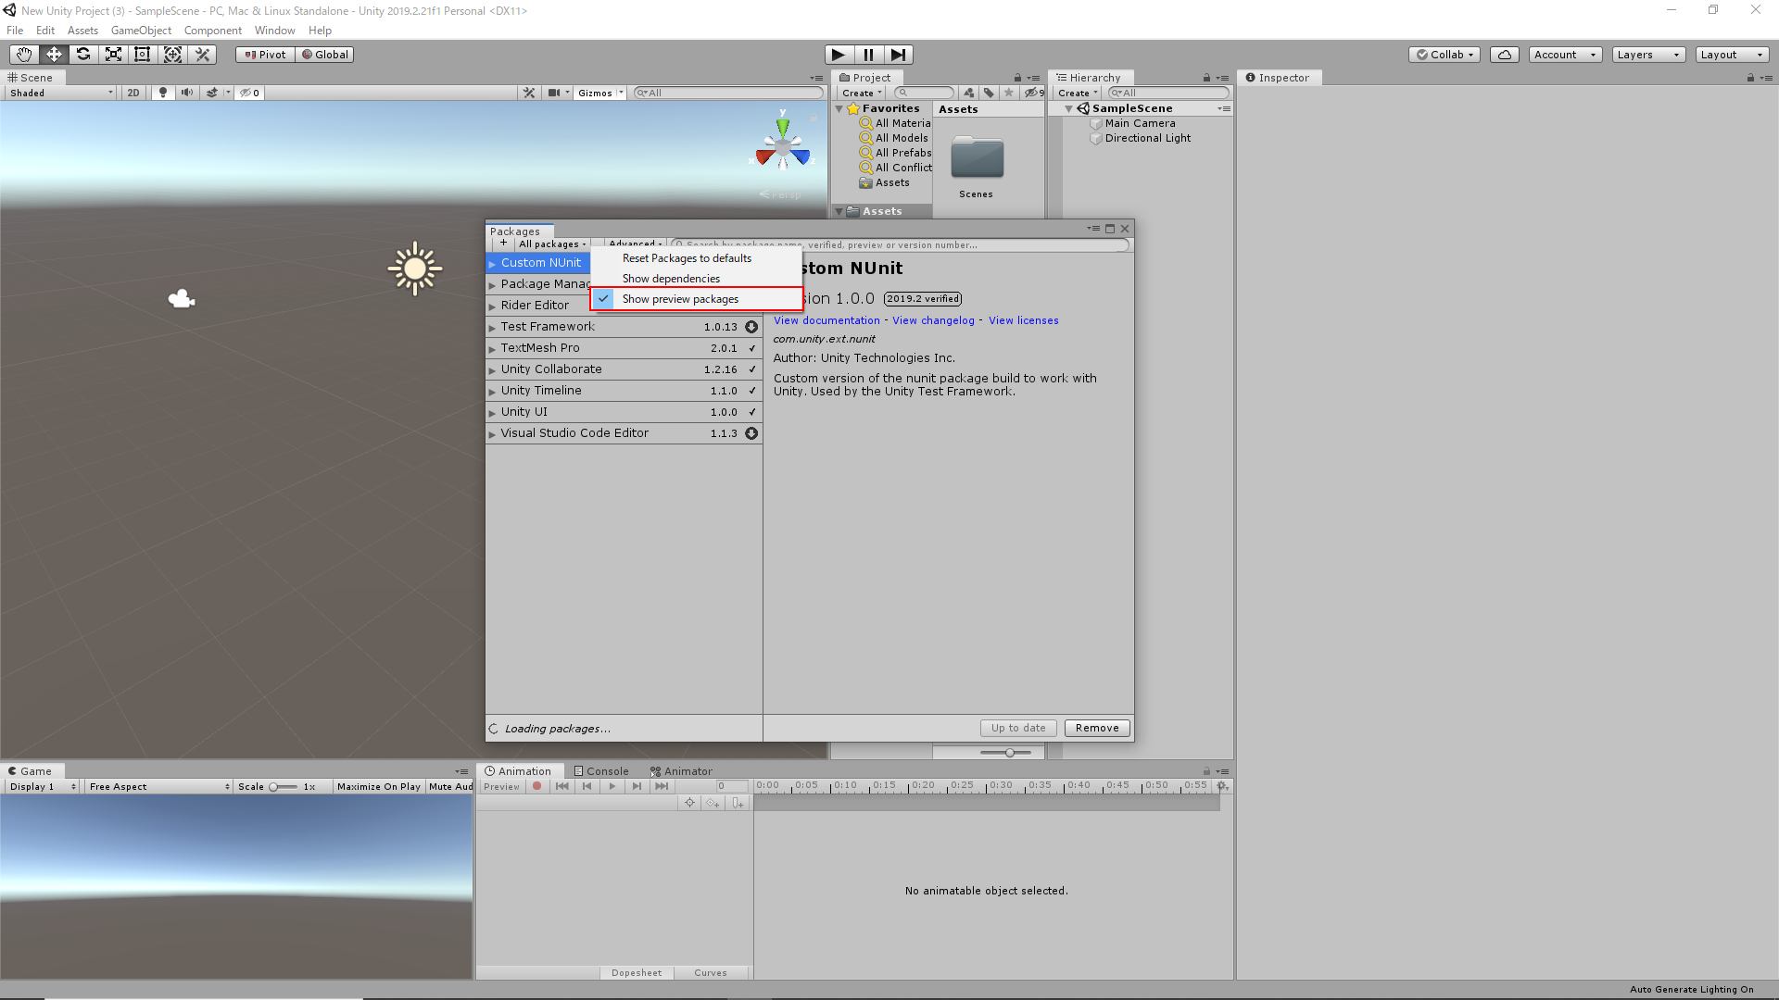Select the Unity Timeline package

(x=624, y=391)
